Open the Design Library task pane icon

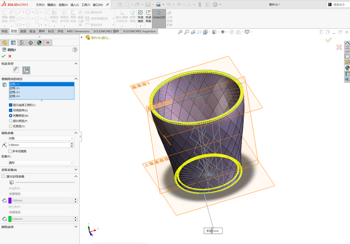click(x=347, y=50)
